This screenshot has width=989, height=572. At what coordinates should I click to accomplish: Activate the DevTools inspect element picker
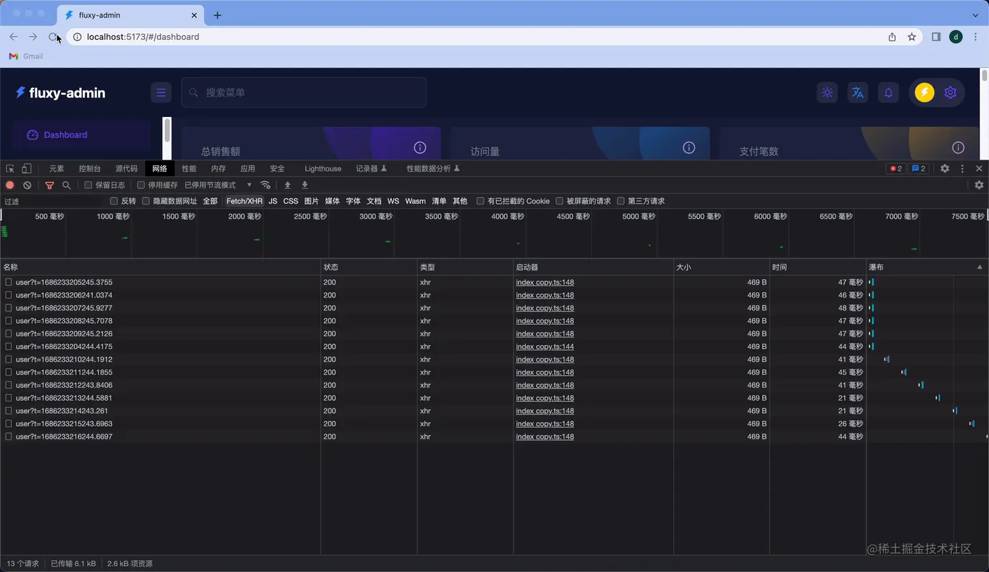click(x=10, y=169)
